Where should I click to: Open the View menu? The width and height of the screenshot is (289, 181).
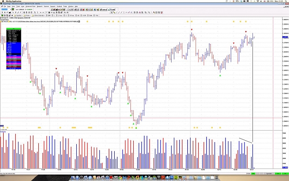13,6
